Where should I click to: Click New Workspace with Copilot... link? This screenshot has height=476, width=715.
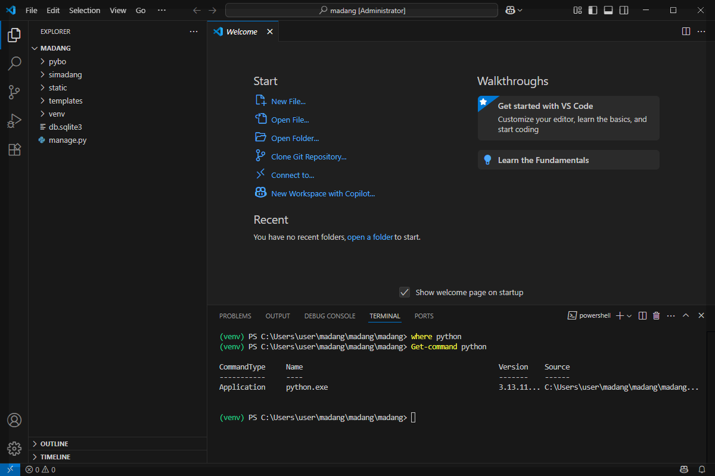click(x=323, y=193)
